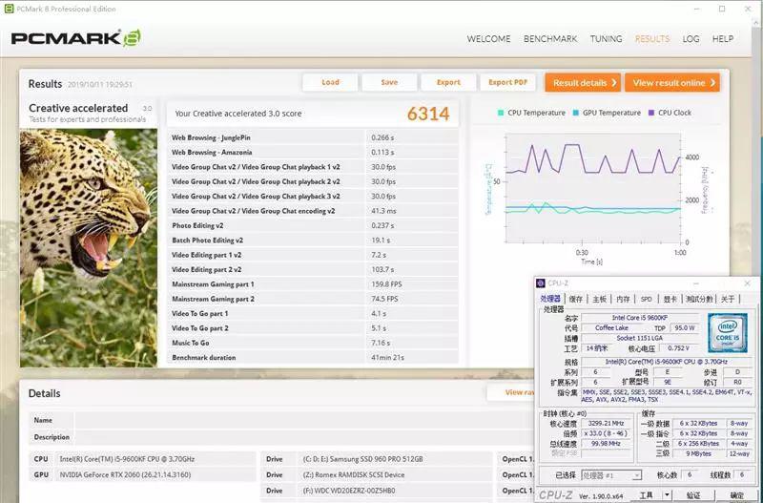Open the HELP tab
763x503 pixels.
(x=723, y=39)
